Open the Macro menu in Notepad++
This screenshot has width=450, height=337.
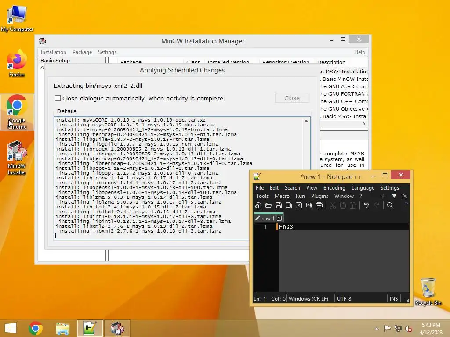(x=282, y=196)
